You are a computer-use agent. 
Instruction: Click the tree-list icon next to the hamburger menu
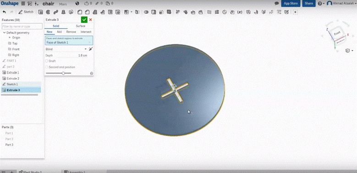[x=30, y=3]
